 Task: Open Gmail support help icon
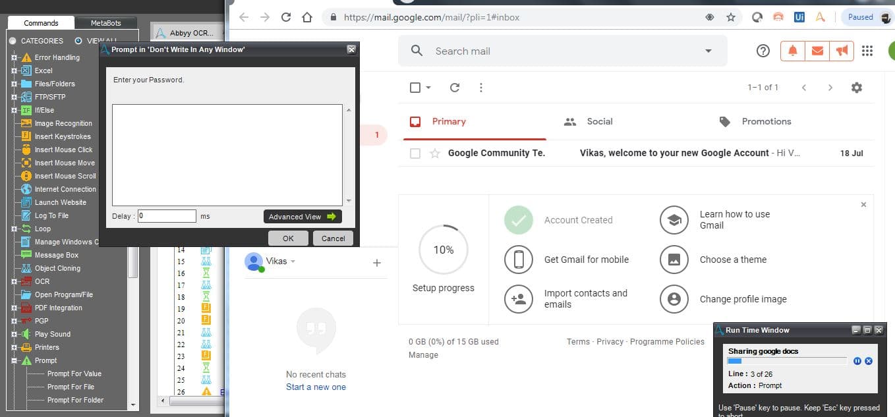(763, 51)
